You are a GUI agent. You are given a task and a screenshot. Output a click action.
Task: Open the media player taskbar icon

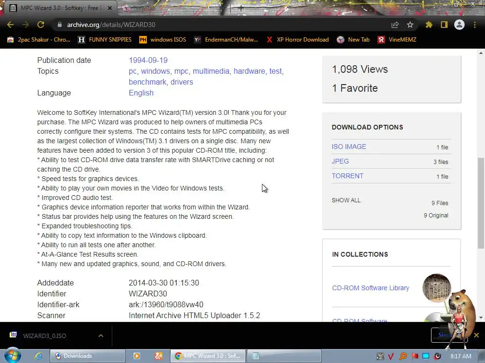(x=137, y=356)
